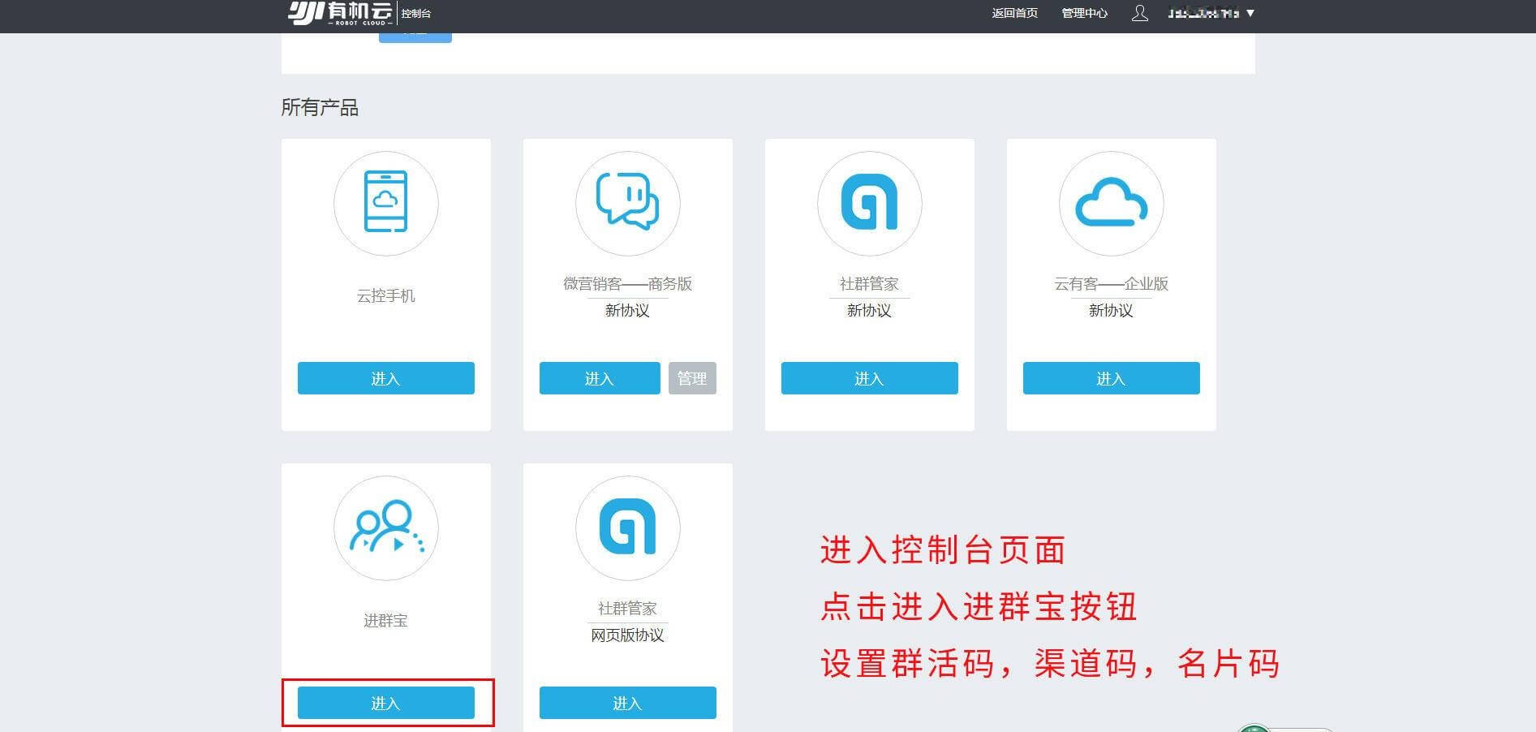Enter 云有客——企业版 with 进入 button
This screenshot has width=1536, height=732.
coord(1111,378)
